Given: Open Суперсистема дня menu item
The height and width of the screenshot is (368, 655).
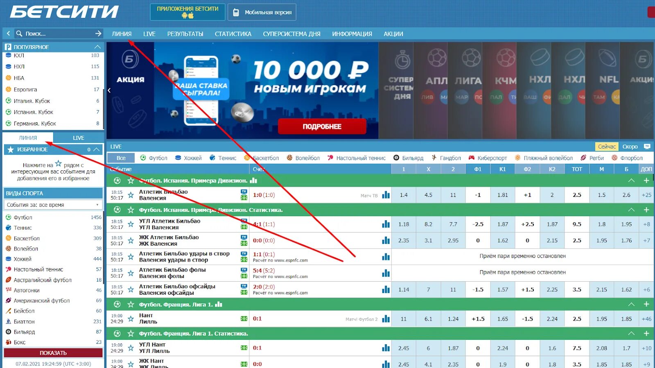Looking at the screenshot, I should 291,34.
